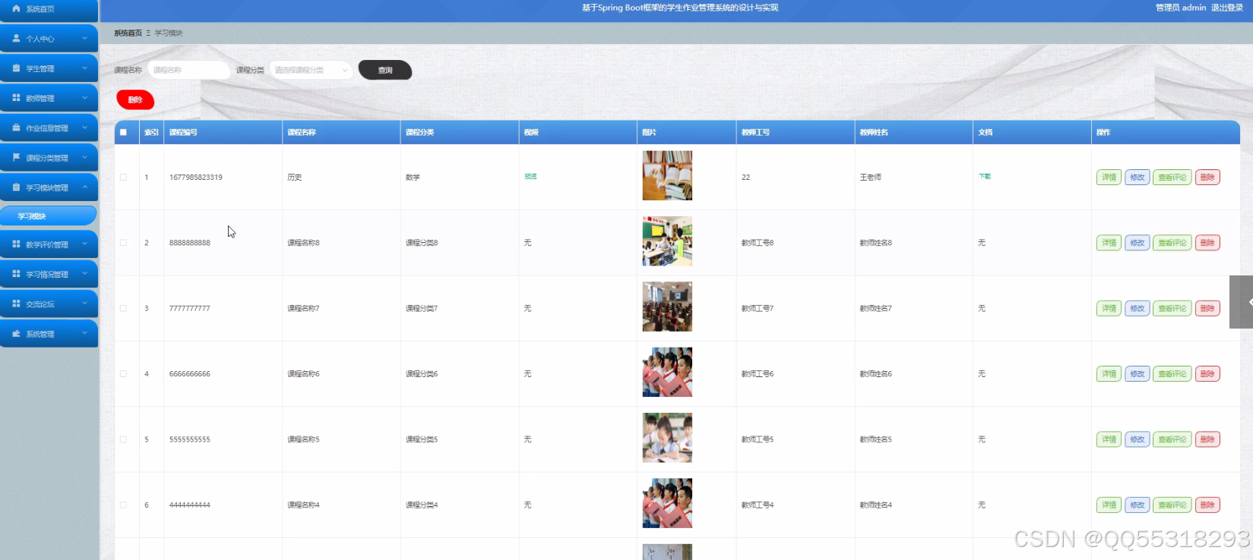The width and height of the screenshot is (1253, 560).
Task: Expand the 学习情况管理 menu chevron
Action: (x=84, y=273)
